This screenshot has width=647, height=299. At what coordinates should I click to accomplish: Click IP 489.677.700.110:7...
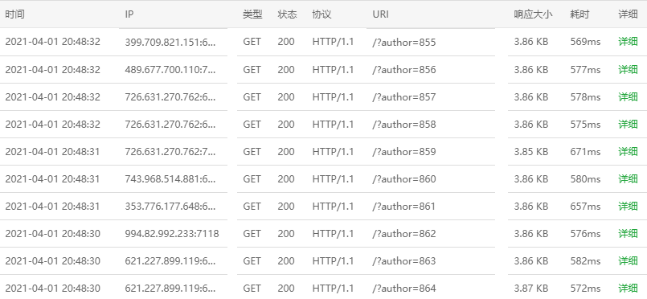(170, 69)
